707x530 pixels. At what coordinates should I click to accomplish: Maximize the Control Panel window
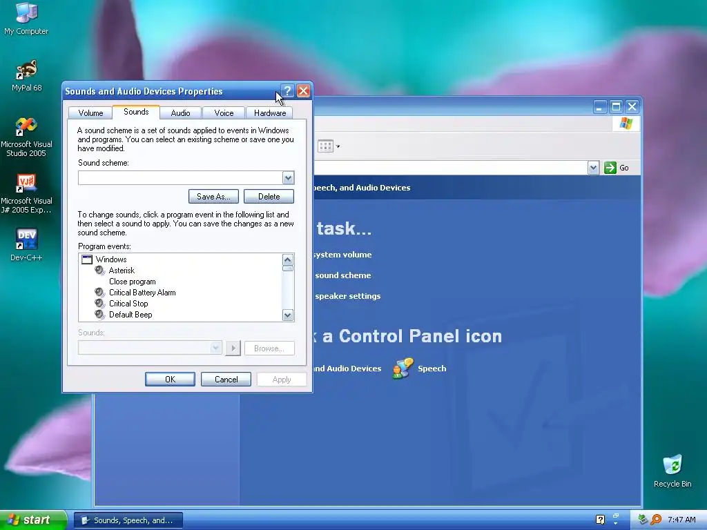[x=616, y=107]
